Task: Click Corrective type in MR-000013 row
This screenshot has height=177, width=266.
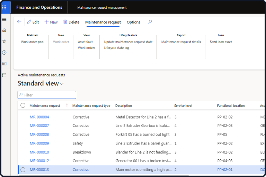Action: (x=81, y=169)
